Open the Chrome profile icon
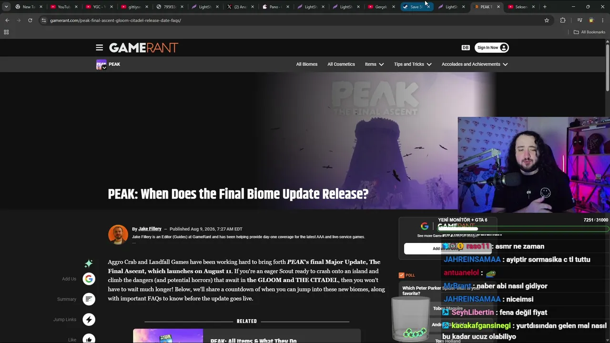The image size is (610, 343). point(591,20)
